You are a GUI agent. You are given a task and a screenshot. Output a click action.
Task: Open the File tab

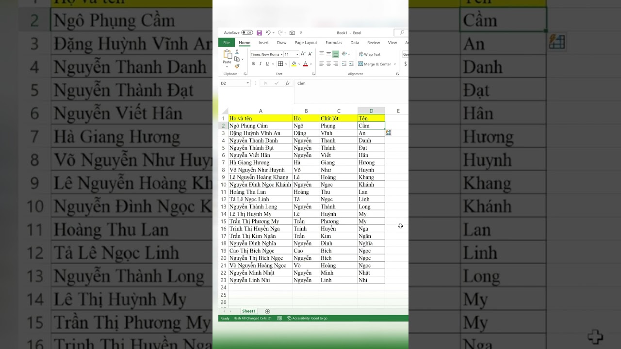(226, 43)
